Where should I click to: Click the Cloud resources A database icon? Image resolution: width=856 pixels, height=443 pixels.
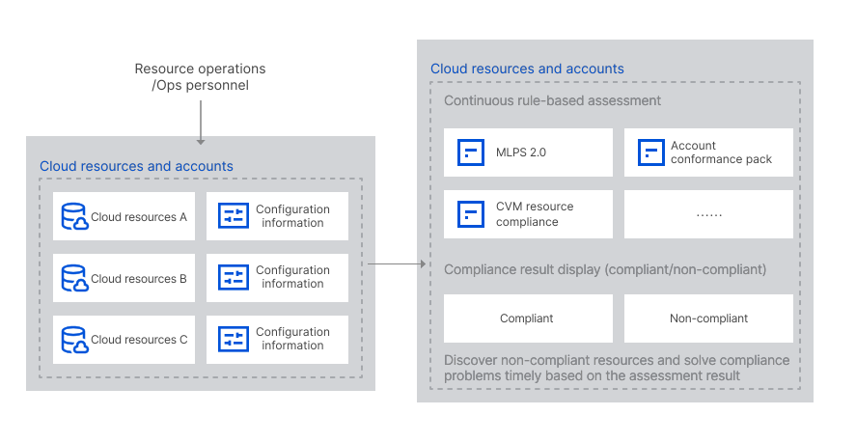tap(74, 216)
